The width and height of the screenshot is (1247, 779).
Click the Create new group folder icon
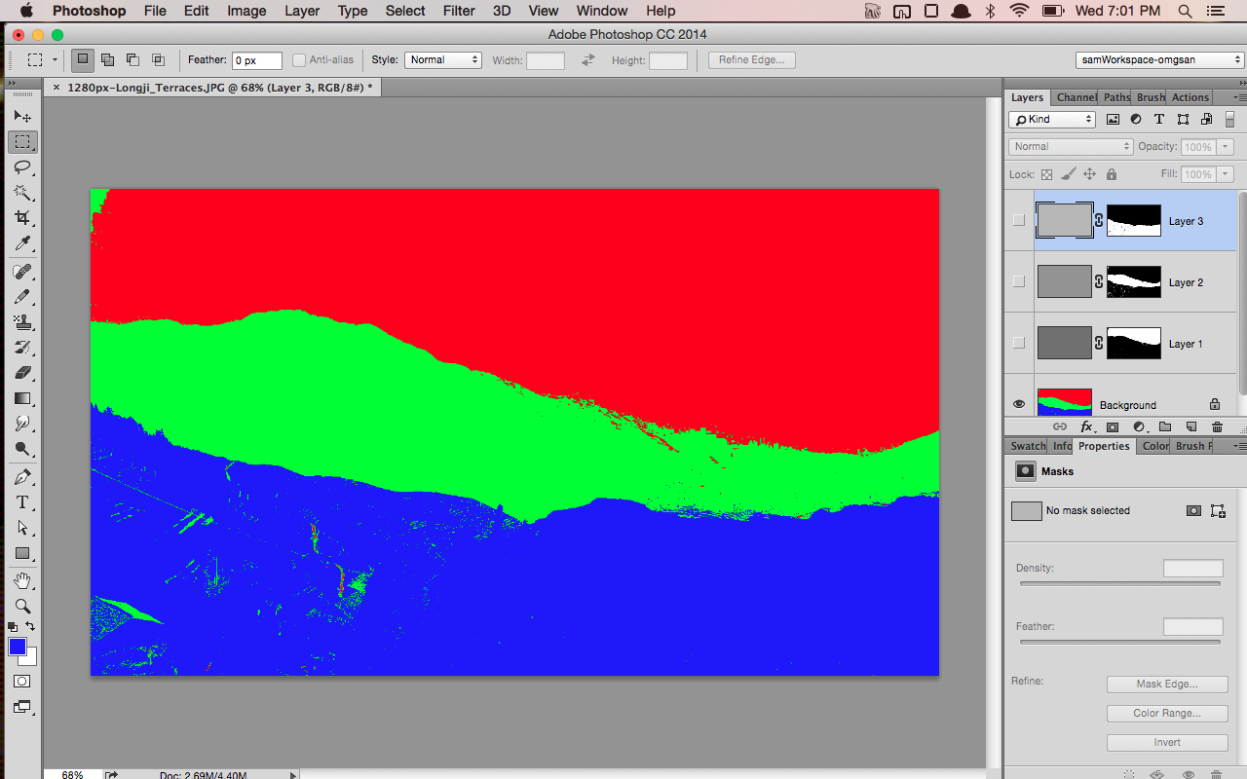point(1164,427)
